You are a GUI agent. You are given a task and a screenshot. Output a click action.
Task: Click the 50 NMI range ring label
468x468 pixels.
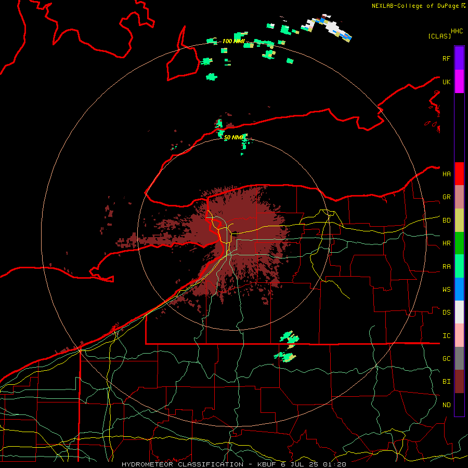(x=233, y=137)
